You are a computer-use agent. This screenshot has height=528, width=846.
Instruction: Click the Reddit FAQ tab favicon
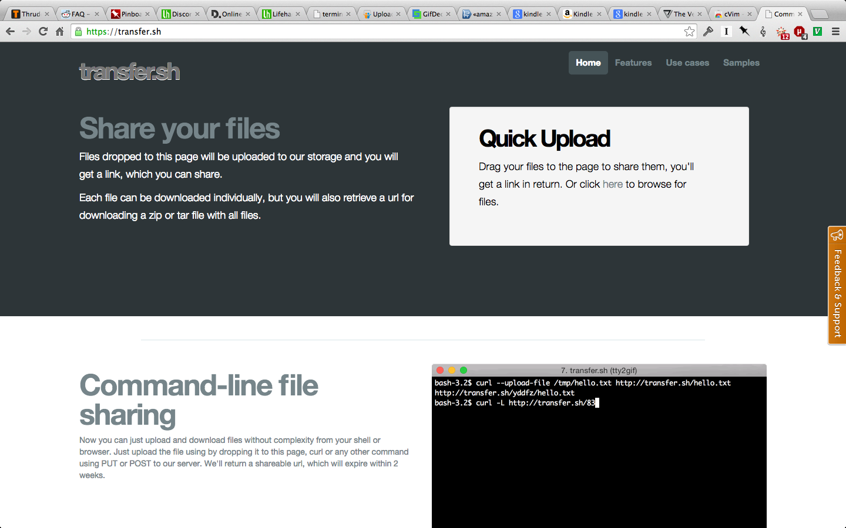coord(66,14)
